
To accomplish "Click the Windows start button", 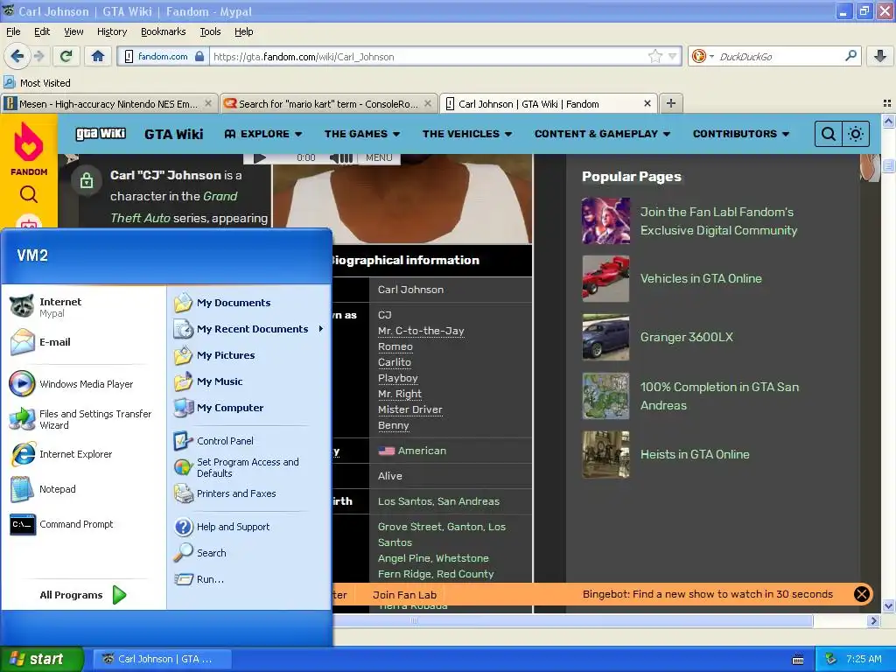I will 41,659.
